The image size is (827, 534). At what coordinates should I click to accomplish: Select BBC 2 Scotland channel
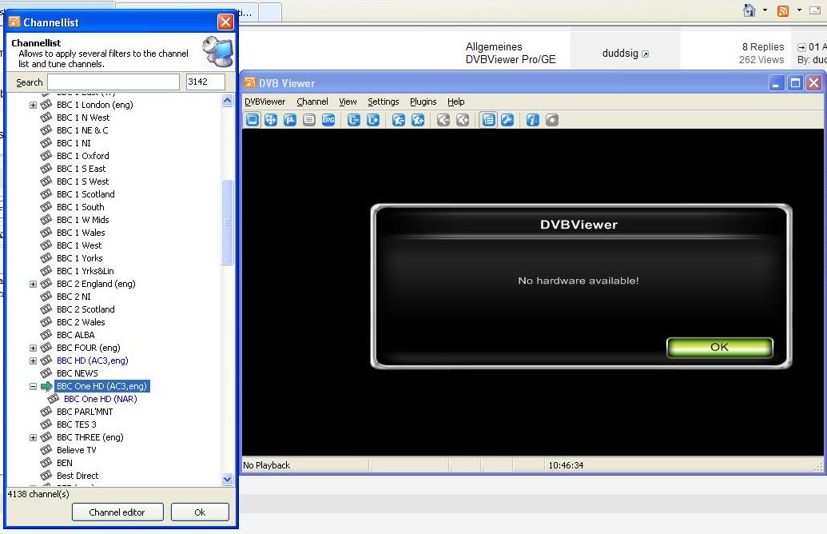[85, 309]
